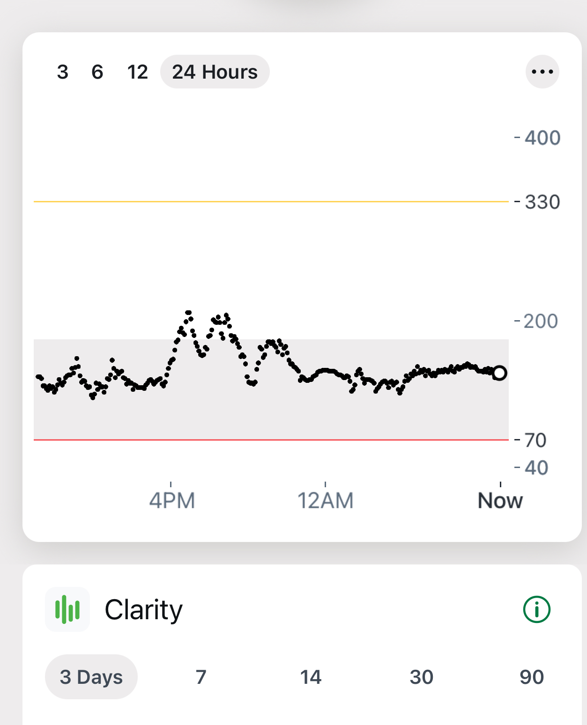The height and width of the screenshot is (725, 587).
Task: Choose the 7 day Clarity range
Action: point(201,677)
